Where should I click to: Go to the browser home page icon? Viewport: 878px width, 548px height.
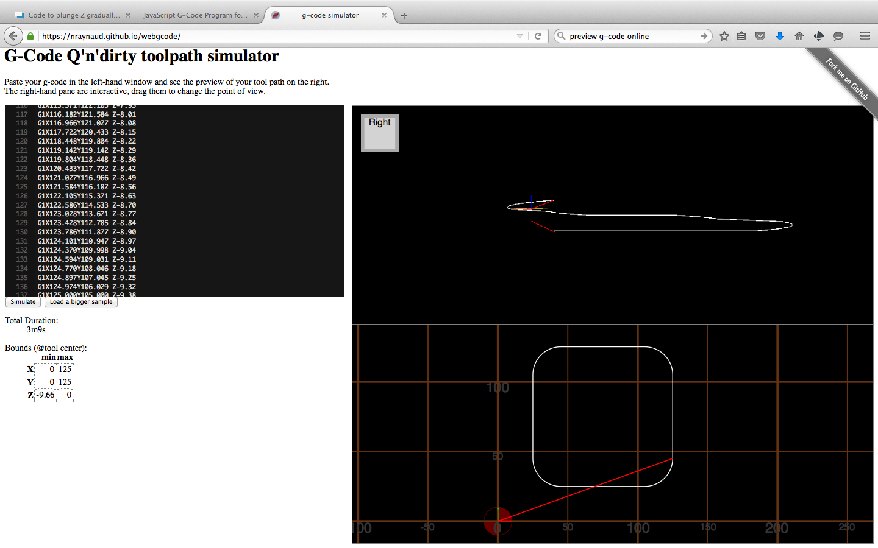point(799,36)
